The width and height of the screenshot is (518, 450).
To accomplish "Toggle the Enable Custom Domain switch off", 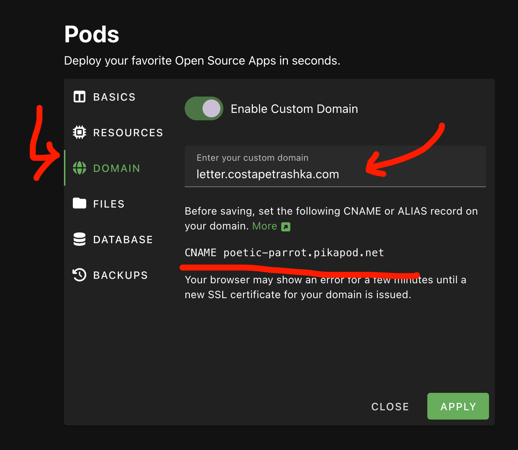I will pos(204,109).
